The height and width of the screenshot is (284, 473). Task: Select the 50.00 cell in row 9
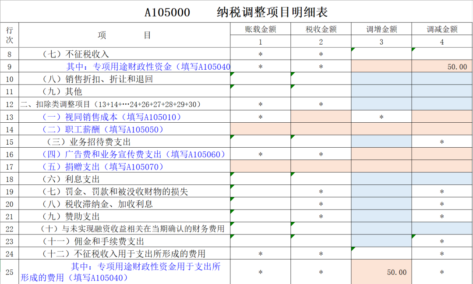[x=442, y=67]
